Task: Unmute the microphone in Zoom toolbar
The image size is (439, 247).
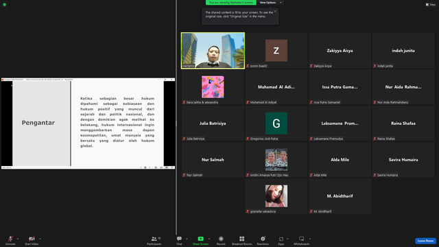Action: coord(10,240)
